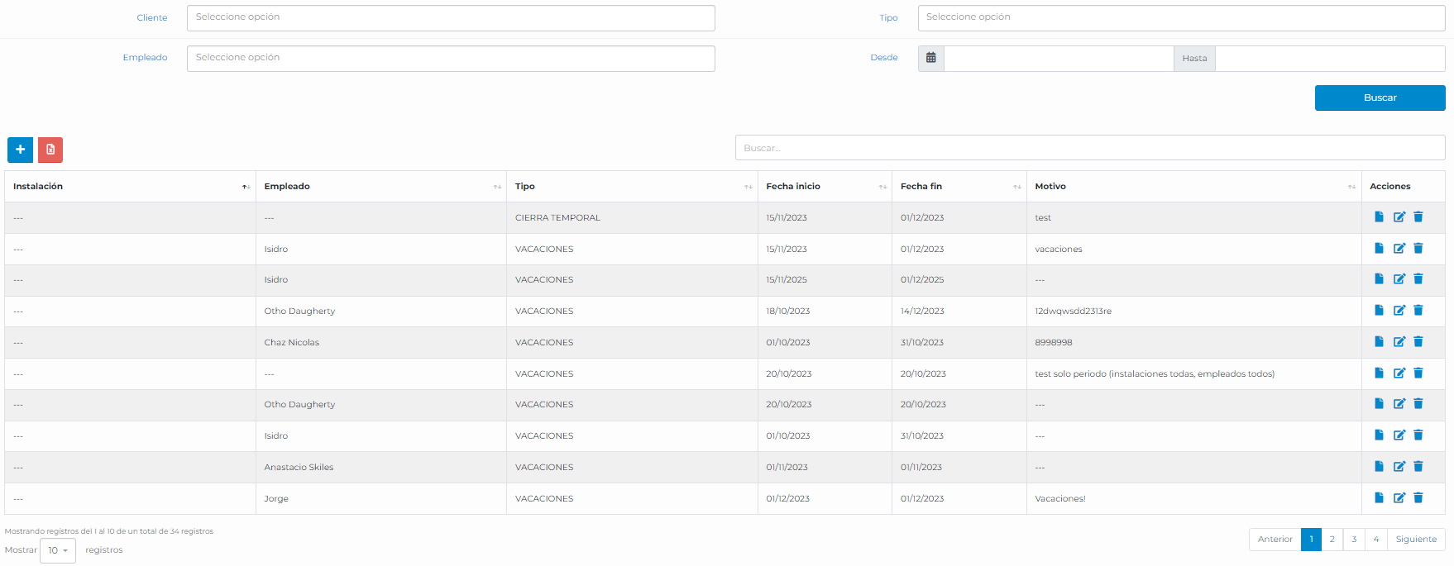
Task: Delete the CIERRA TEMPORAL record
Action: (1418, 217)
